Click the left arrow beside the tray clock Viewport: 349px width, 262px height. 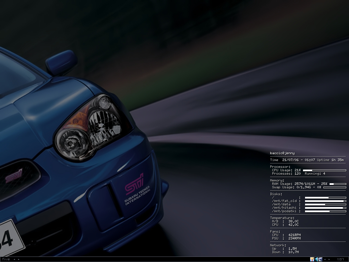click(x=325, y=259)
